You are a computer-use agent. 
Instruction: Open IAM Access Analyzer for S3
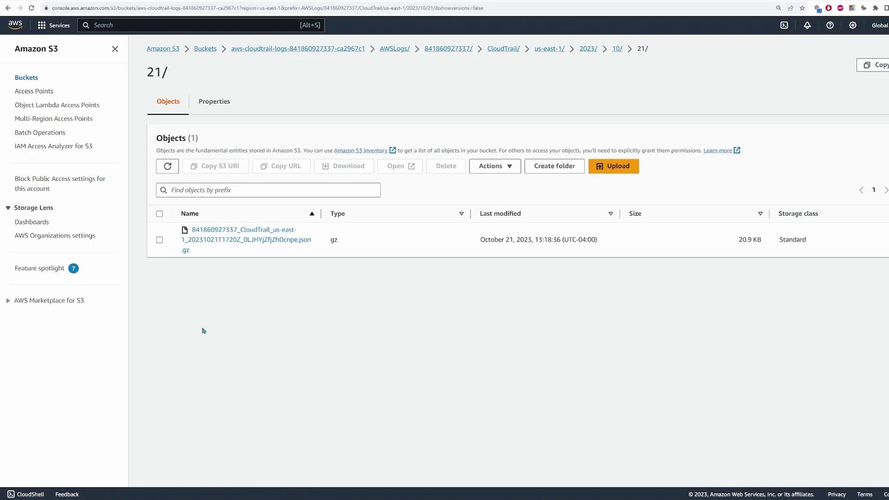(53, 146)
